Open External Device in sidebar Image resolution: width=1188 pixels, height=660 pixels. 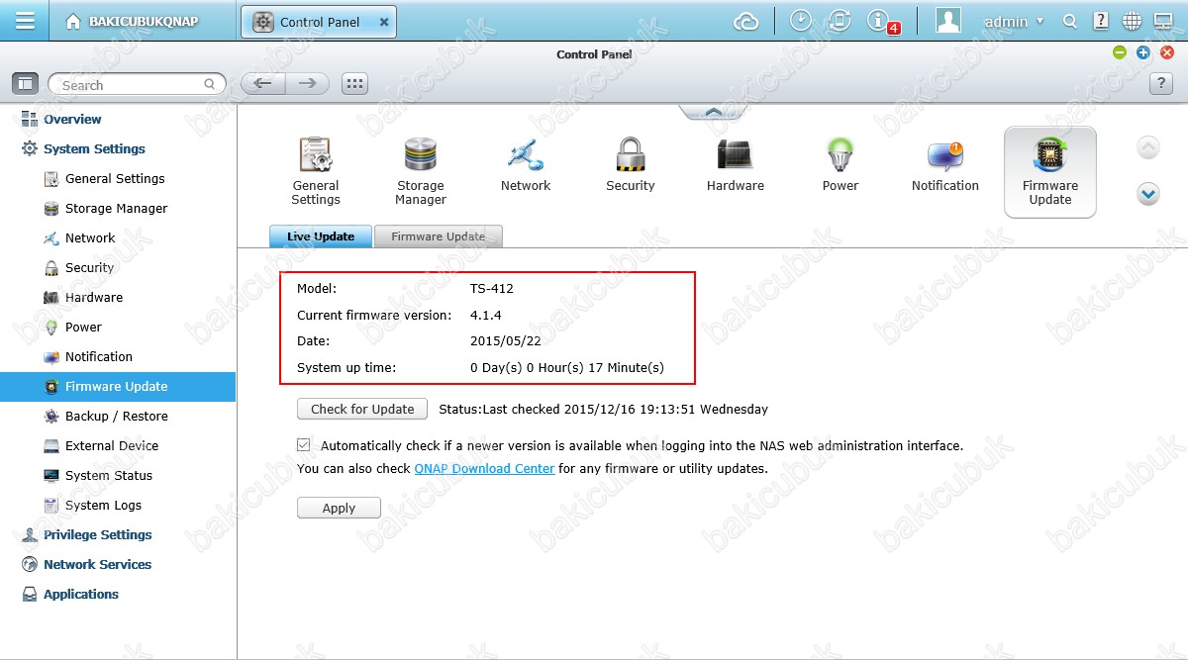[112, 445]
